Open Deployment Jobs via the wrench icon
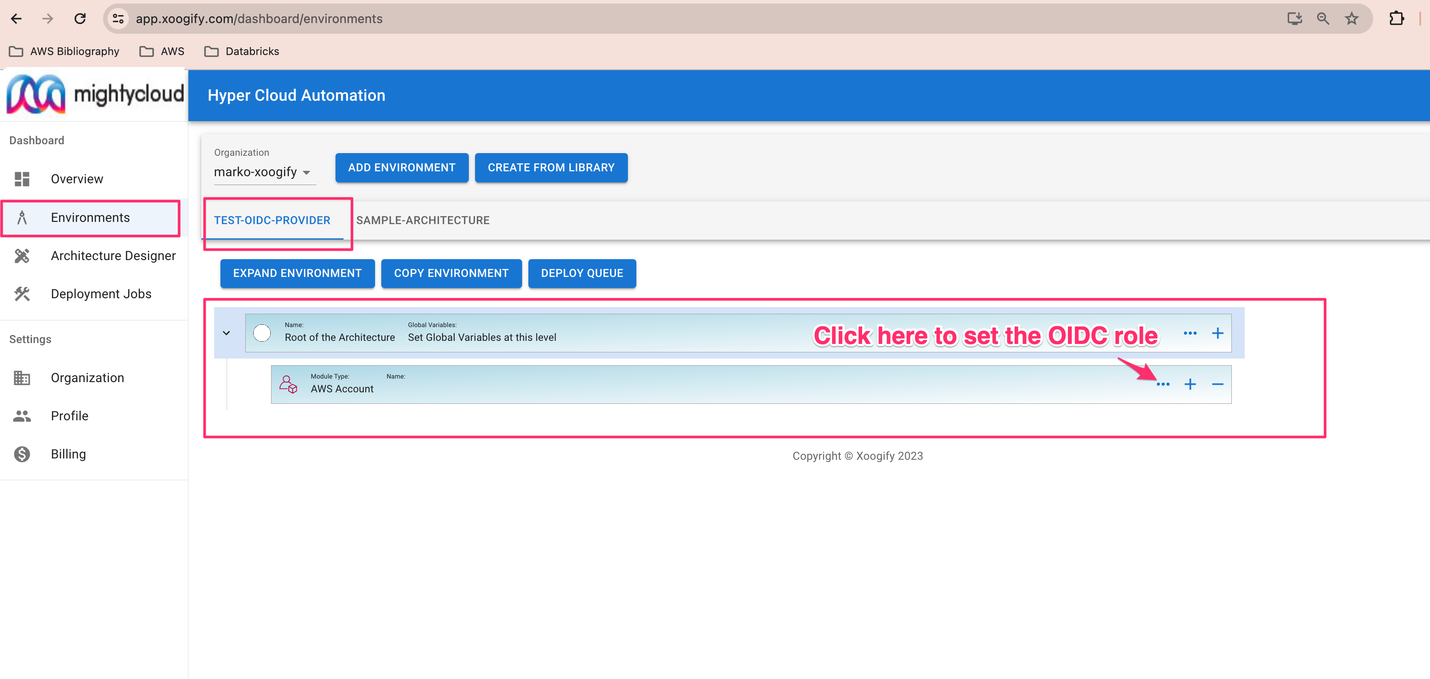Screen dimensions: 1430x679 (x=22, y=294)
